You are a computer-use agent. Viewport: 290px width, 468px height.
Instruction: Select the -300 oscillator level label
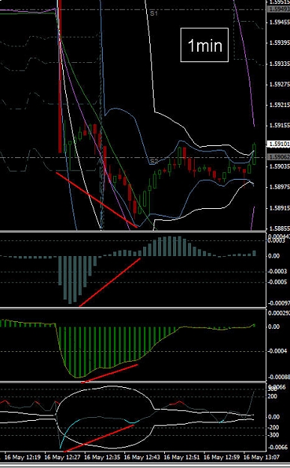tap(273, 435)
